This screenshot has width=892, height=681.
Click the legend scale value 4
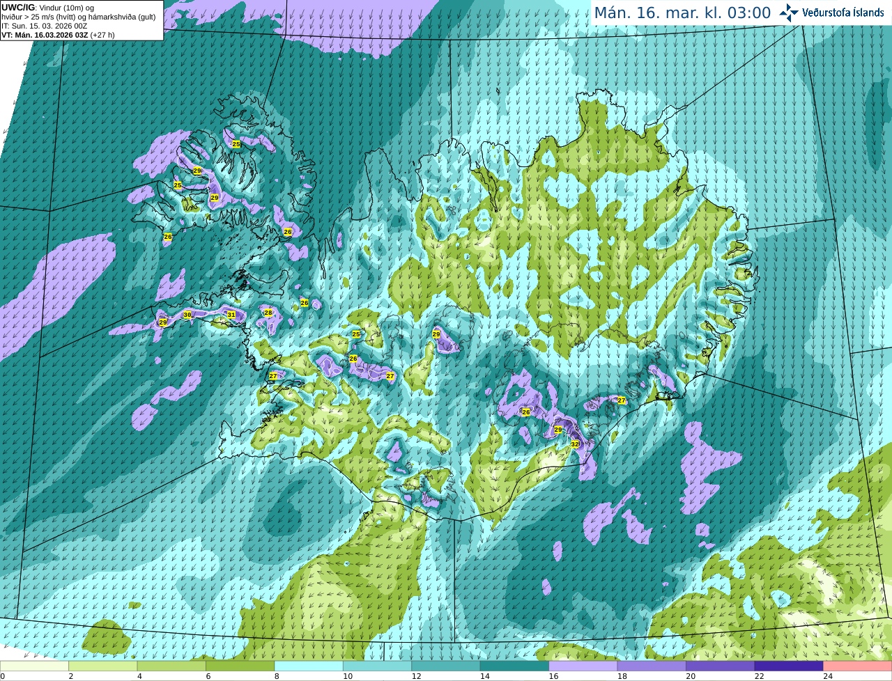point(139,676)
